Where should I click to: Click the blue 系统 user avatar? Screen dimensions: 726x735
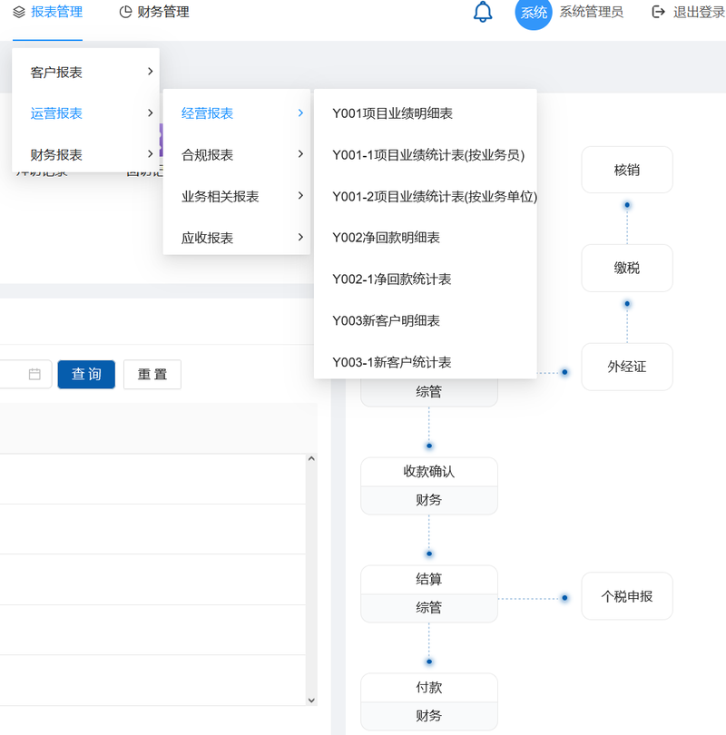[534, 13]
